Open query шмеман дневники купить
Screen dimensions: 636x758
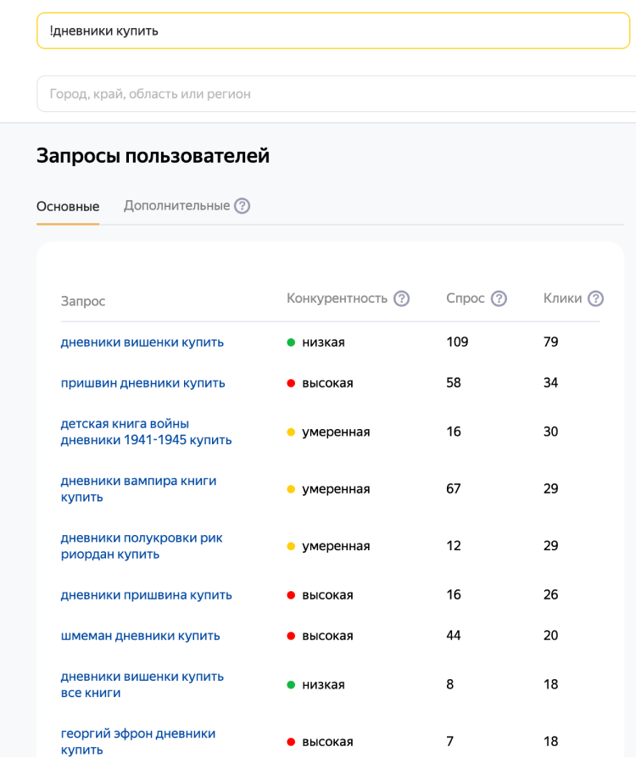point(140,636)
